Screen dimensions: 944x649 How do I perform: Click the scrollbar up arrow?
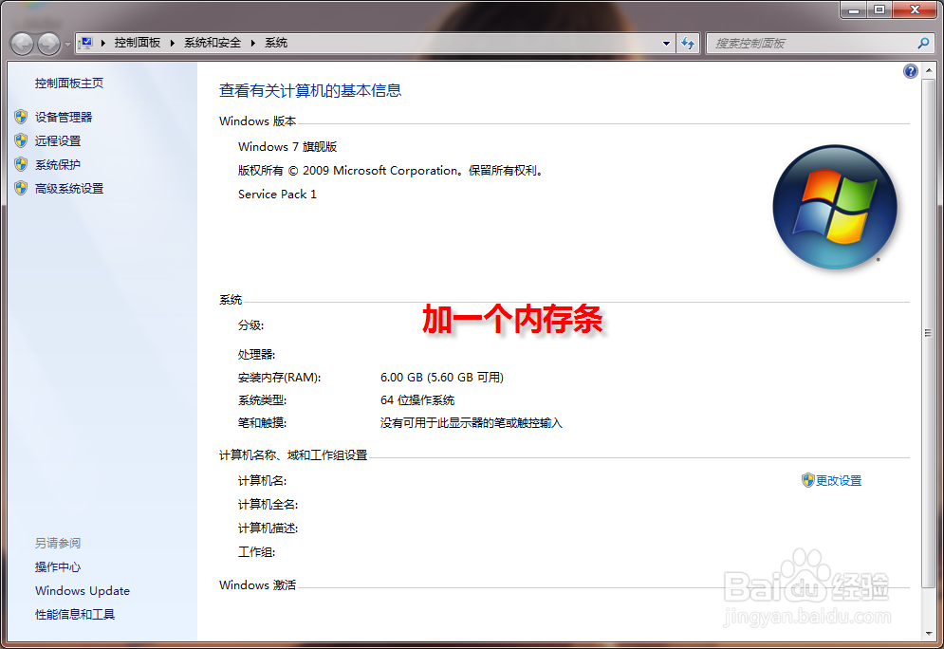pyautogui.click(x=928, y=70)
